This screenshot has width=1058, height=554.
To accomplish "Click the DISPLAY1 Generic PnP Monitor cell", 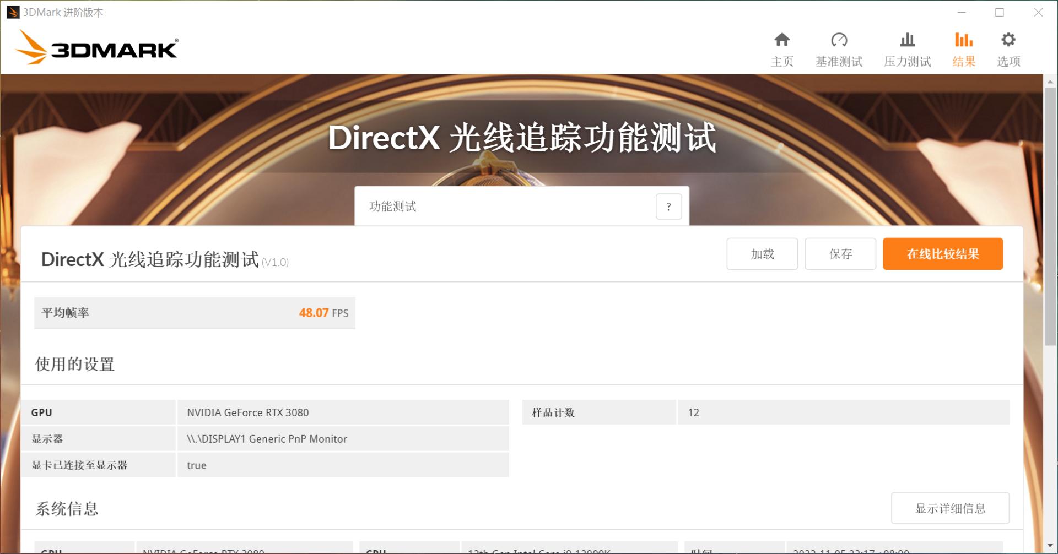I will pyautogui.click(x=343, y=439).
